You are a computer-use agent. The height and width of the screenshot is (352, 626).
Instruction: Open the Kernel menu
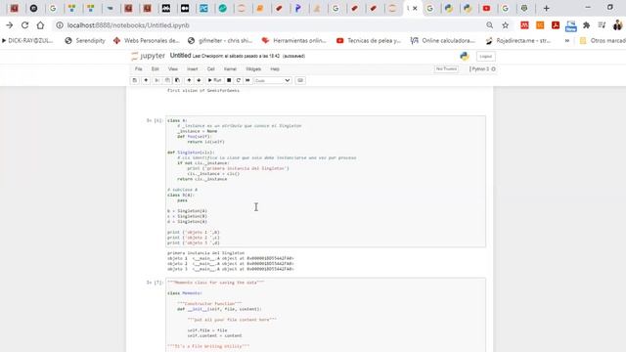(x=230, y=69)
